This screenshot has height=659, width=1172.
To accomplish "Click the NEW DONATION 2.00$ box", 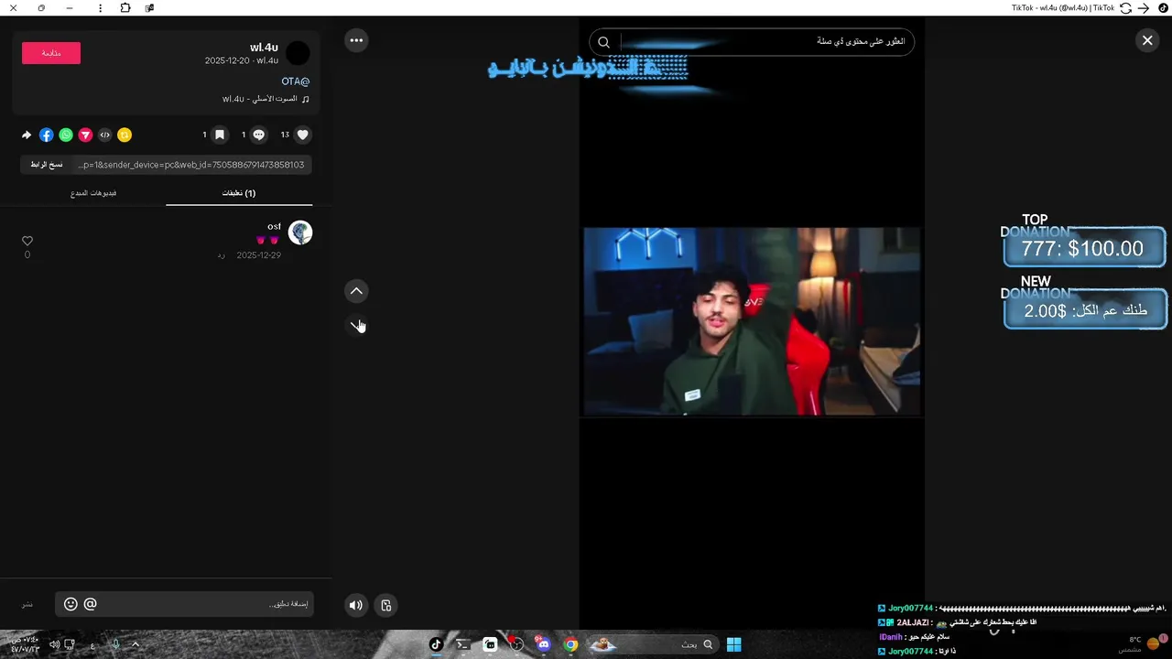I will pyautogui.click(x=1085, y=310).
